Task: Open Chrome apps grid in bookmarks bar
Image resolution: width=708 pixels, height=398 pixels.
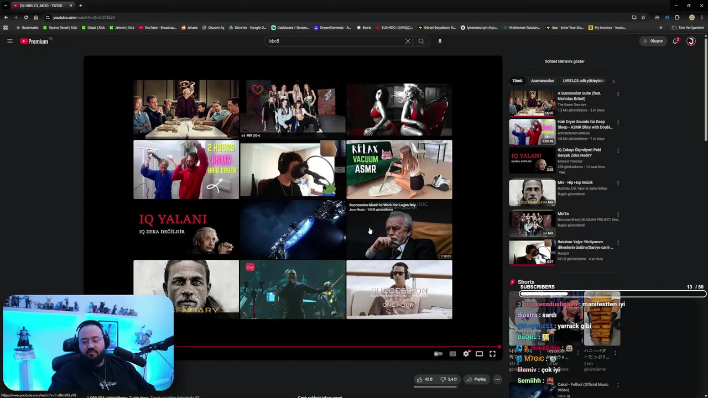Action: click(x=6, y=27)
